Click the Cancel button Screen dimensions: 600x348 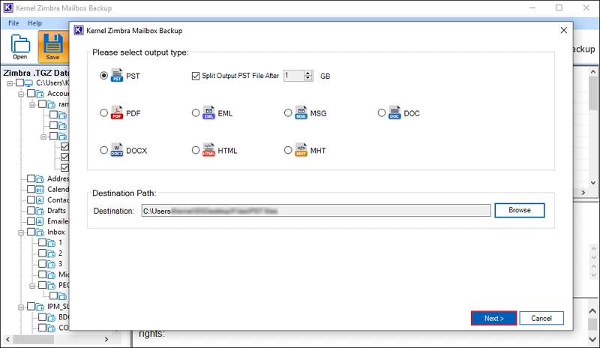(541, 318)
